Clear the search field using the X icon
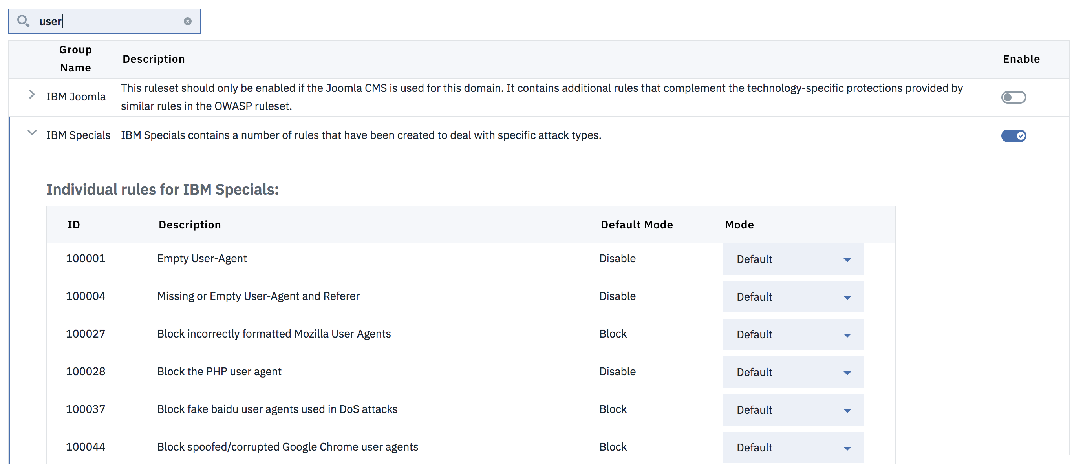Image resolution: width=1083 pixels, height=464 pixels. click(x=188, y=21)
